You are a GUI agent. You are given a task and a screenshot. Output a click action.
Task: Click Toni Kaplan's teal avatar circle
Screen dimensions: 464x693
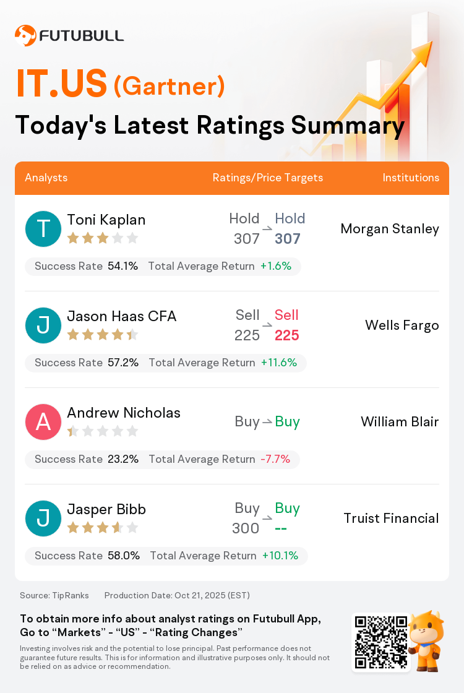pos(43,229)
